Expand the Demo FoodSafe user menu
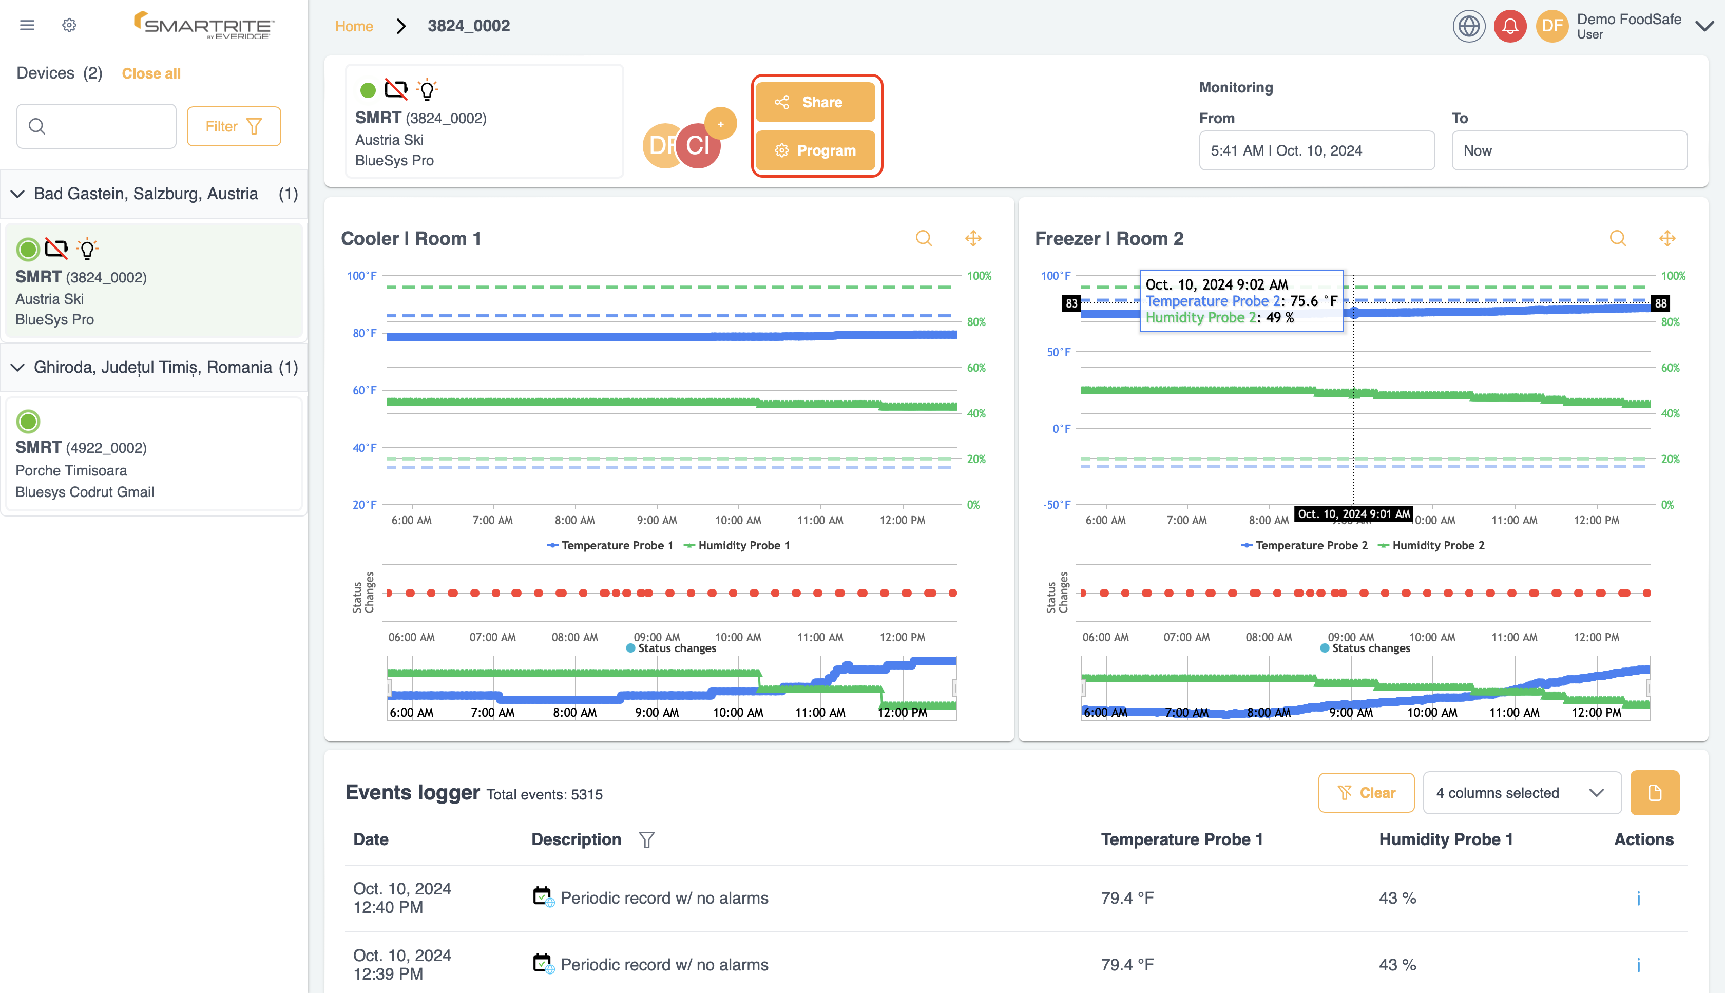Image resolution: width=1725 pixels, height=993 pixels. tap(1703, 26)
